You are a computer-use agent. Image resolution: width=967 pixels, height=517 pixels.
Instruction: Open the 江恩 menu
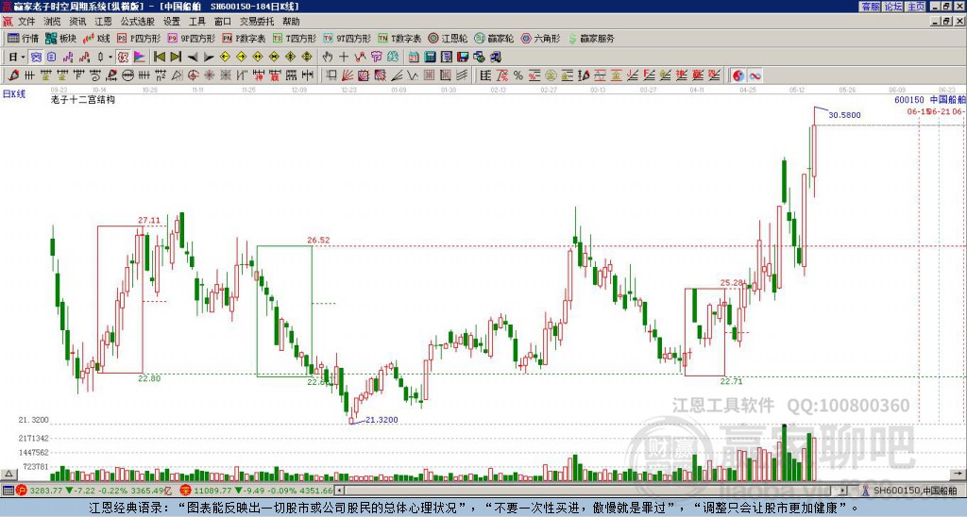click(x=103, y=22)
